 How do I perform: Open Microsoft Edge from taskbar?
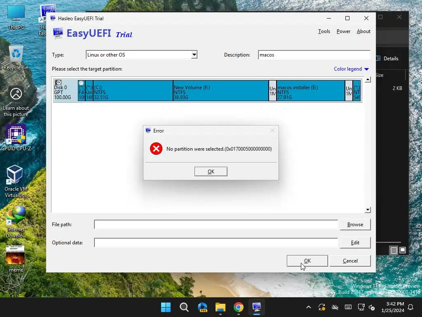202,307
